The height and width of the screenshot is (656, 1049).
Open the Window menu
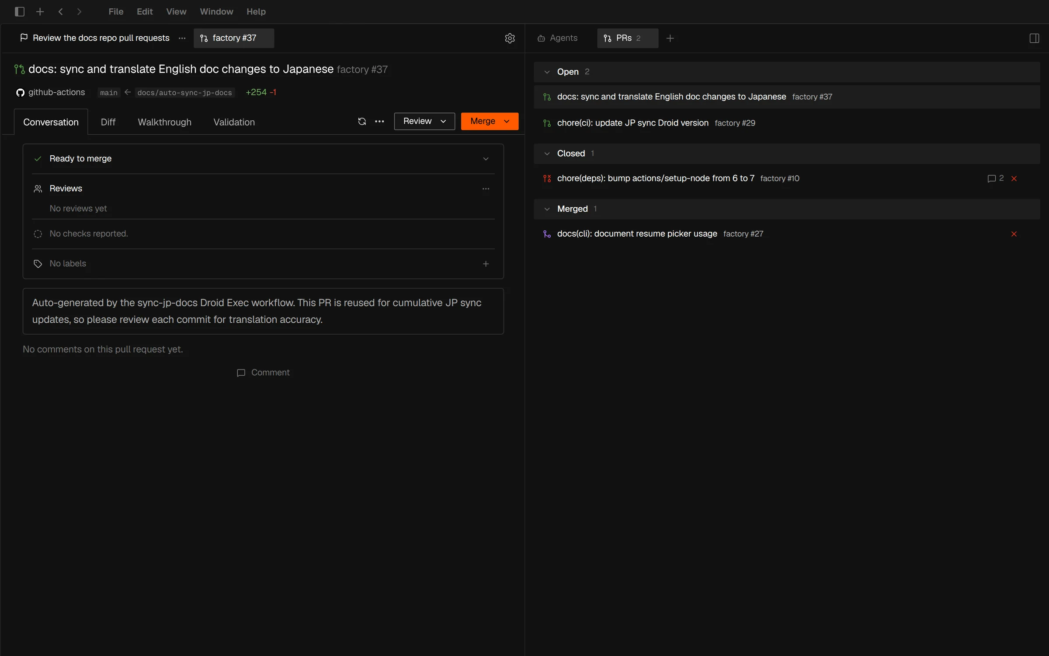click(x=216, y=12)
